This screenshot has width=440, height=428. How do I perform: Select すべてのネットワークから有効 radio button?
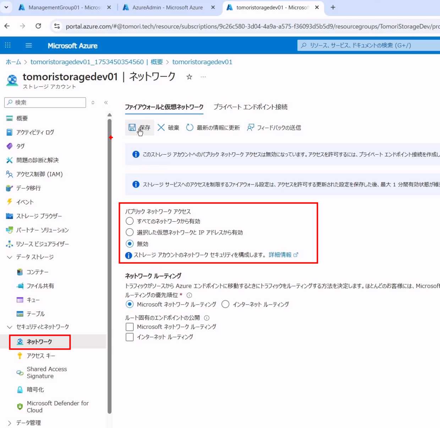130,221
